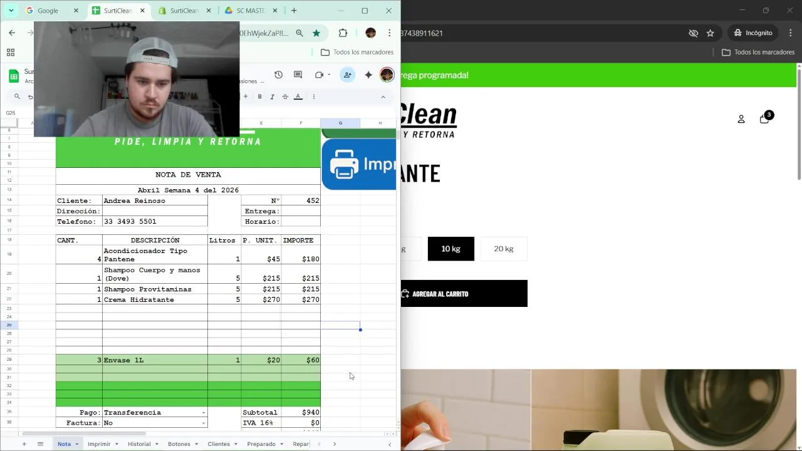Open the text color picker

click(x=298, y=96)
